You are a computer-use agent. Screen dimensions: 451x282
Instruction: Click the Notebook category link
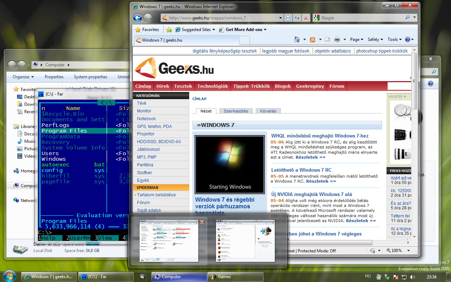coord(146,119)
